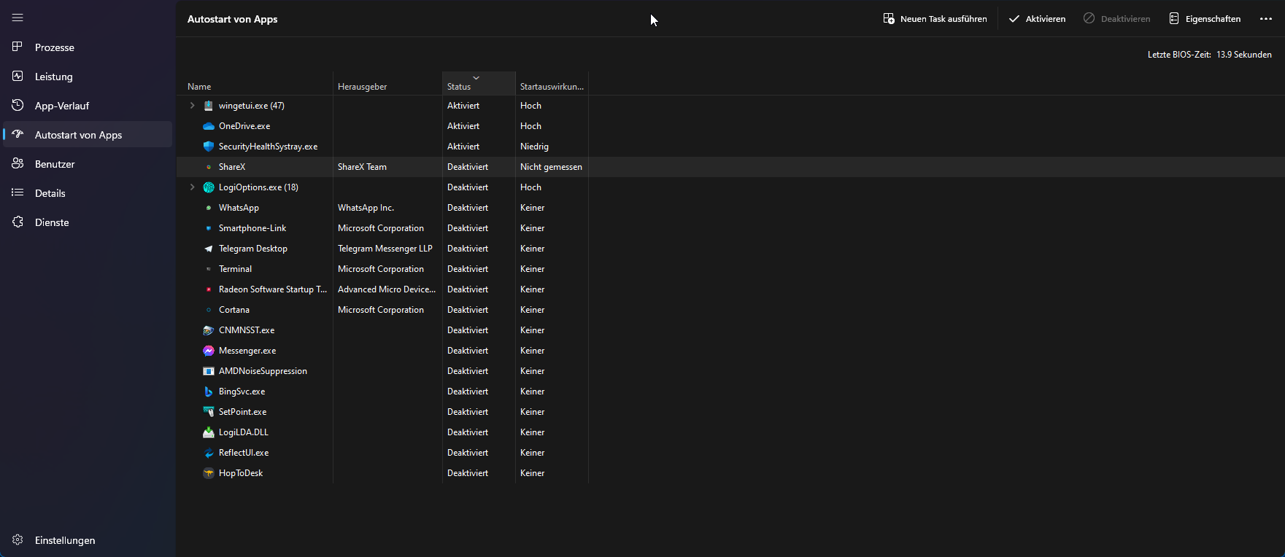Click the SetPoint.exe icon
Screen dimensions: 1285x557
pos(209,412)
